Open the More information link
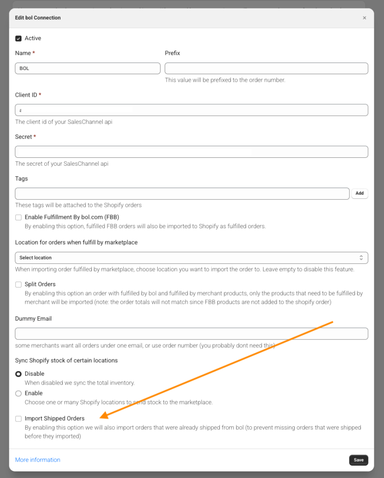Viewport: 384px width, 478px height. (38, 460)
